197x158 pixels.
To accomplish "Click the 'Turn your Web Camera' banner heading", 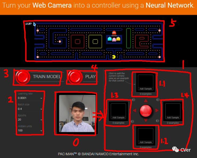I will click(x=98, y=5).
